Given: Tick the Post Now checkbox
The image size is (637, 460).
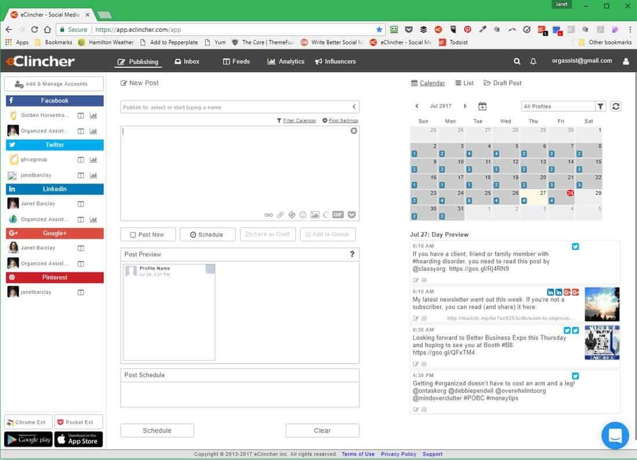Looking at the screenshot, I should pyautogui.click(x=133, y=235).
